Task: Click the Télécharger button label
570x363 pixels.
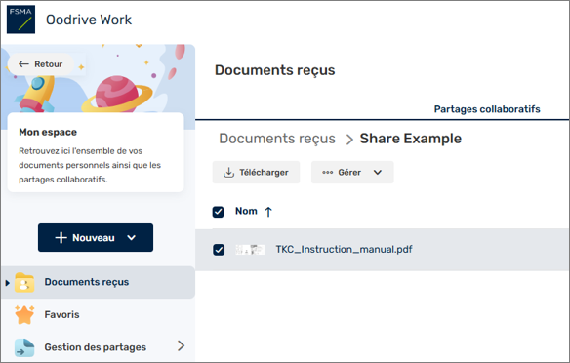Action: [x=264, y=173]
